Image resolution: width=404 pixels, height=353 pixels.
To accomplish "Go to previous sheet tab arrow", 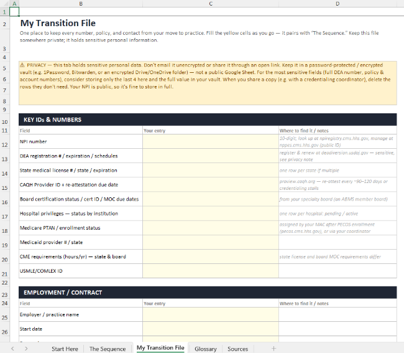I will pyautogui.click(x=12, y=349).
